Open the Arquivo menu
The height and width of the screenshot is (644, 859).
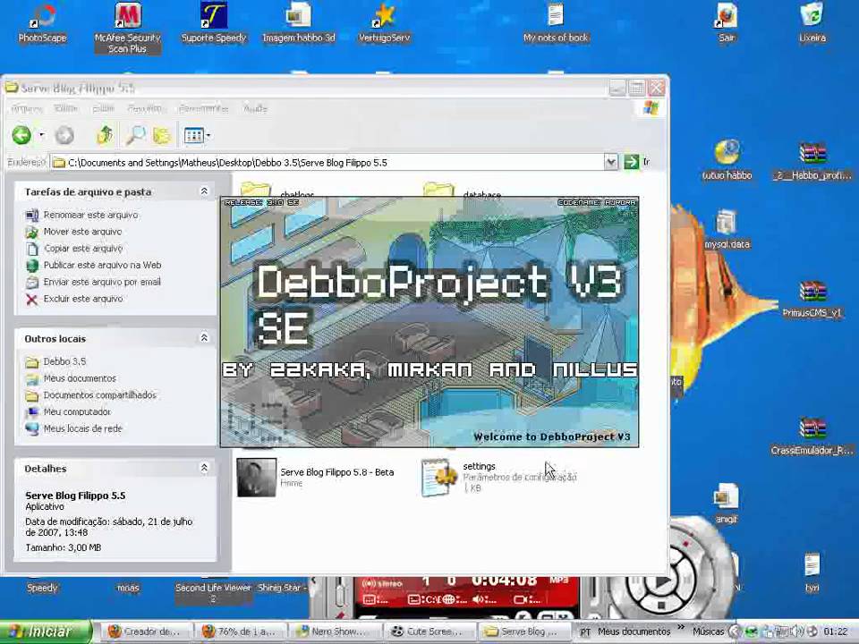point(27,108)
